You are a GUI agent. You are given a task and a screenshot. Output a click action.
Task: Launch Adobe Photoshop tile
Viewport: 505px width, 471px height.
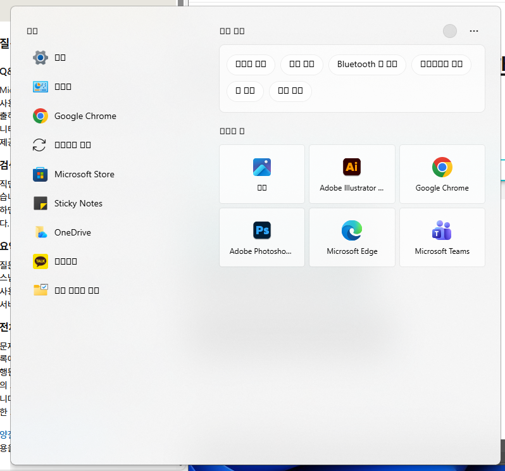pos(262,237)
